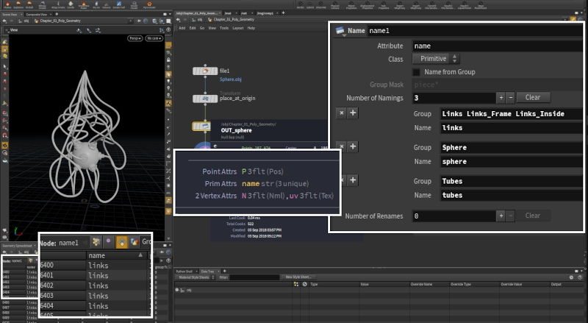This screenshot has width=588, height=323.
Task: Open the Persp camera dropdown in viewport
Action: (x=135, y=38)
